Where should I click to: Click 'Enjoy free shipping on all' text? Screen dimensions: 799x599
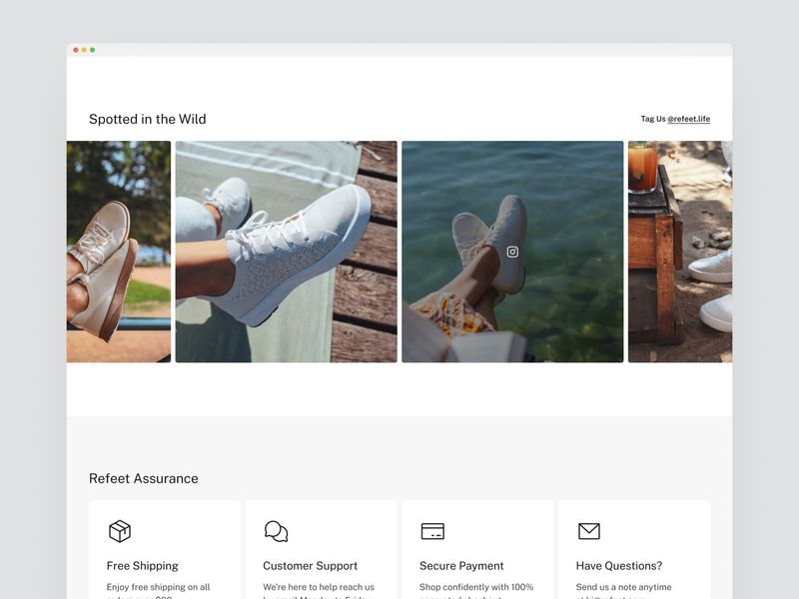pos(158,587)
